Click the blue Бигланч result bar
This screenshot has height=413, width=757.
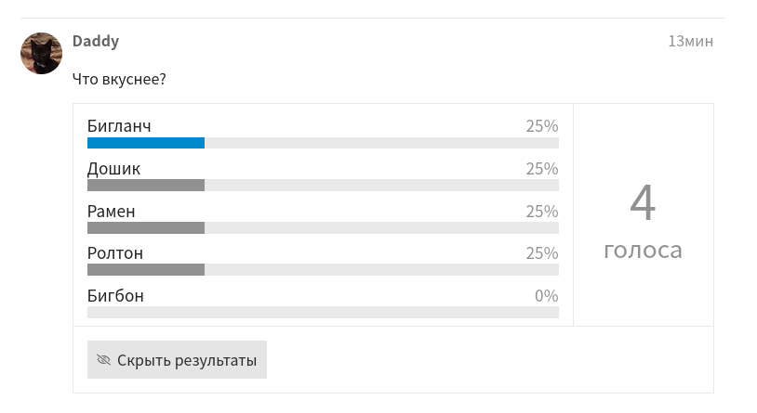point(146,143)
